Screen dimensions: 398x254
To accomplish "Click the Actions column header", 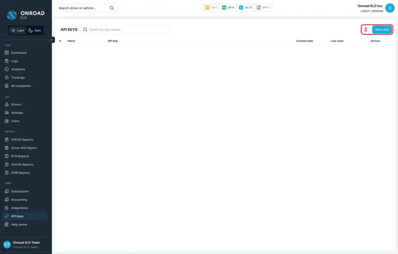I will tap(375, 41).
